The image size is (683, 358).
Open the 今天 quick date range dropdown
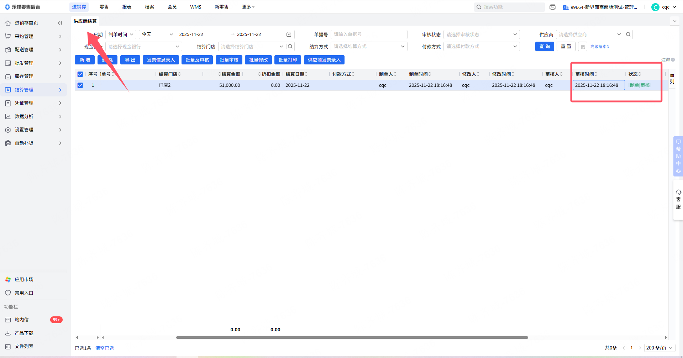[157, 35]
